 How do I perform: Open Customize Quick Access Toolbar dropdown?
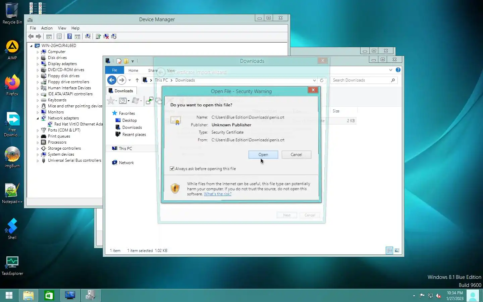[132, 61]
